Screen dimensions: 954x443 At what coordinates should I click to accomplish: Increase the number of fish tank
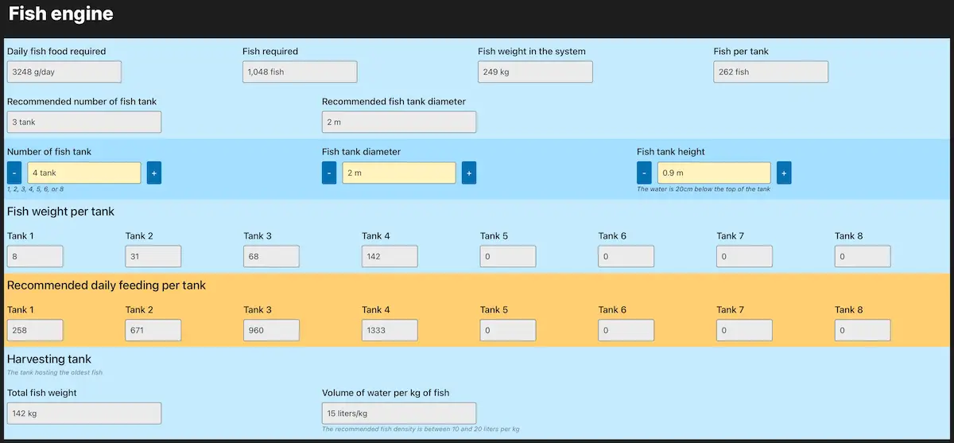click(x=153, y=173)
